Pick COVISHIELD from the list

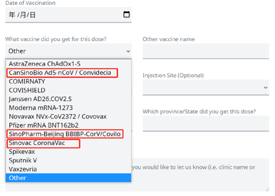(x=68, y=90)
